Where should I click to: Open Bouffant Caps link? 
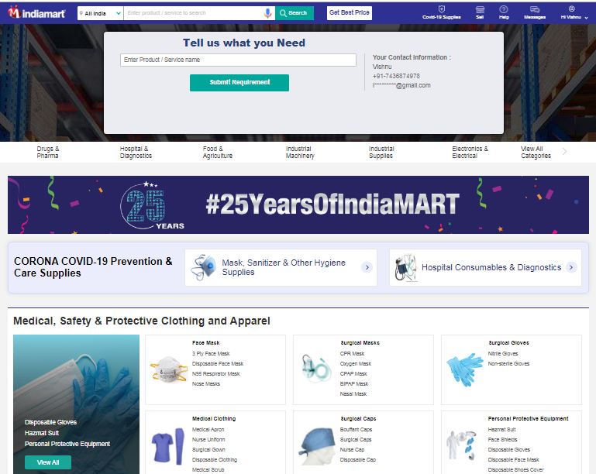356,430
